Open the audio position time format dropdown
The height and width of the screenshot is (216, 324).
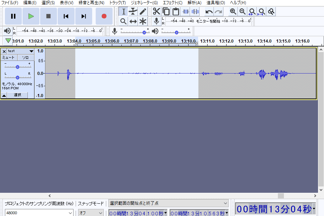tap(314, 209)
